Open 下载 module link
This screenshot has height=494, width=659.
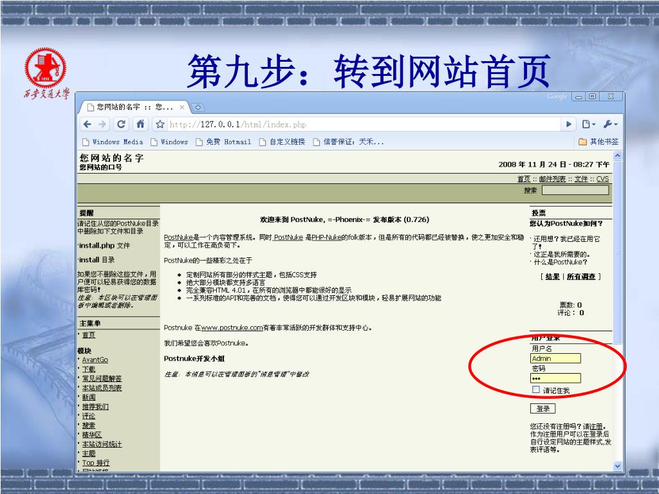tap(89, 369)
